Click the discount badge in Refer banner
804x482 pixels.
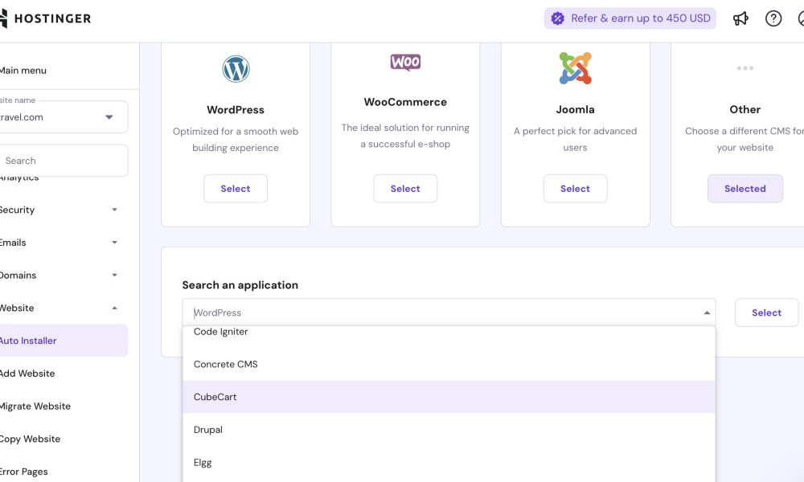(x=558, y=18)
